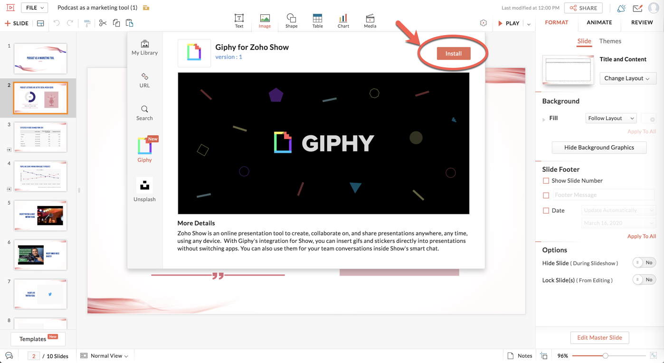
Task: Open the Templates button
Action: pyautogui.click(x=38, y=339)
